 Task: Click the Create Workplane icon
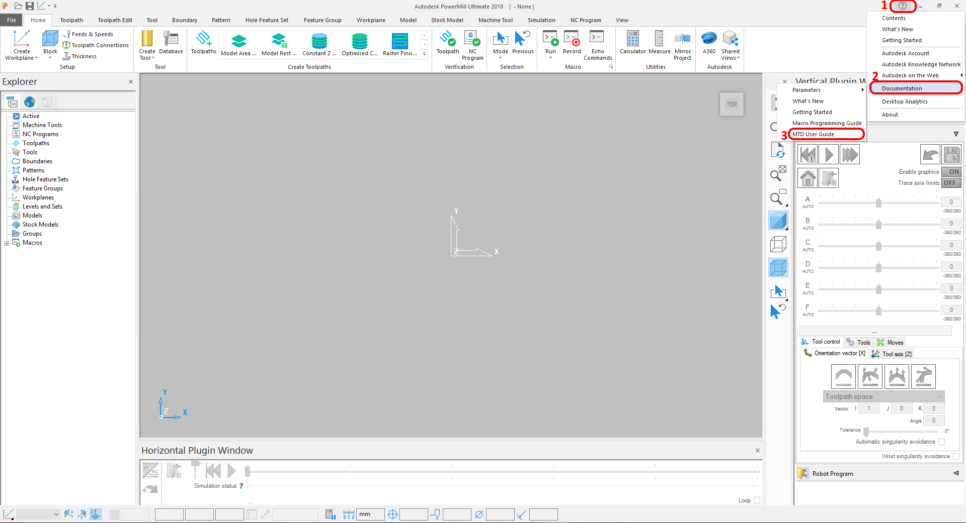(22, 39)
